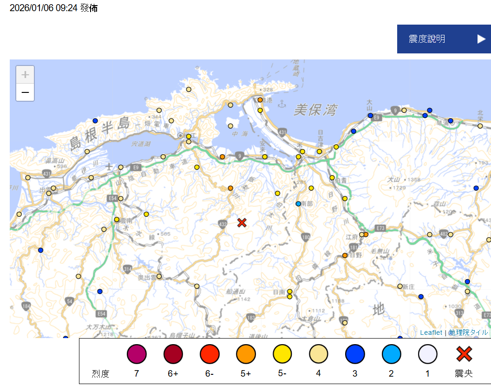The height and width of the screenshot is (385, 491).
Task: Select the red 6- legend circle
Action: (x=209, y=355)
